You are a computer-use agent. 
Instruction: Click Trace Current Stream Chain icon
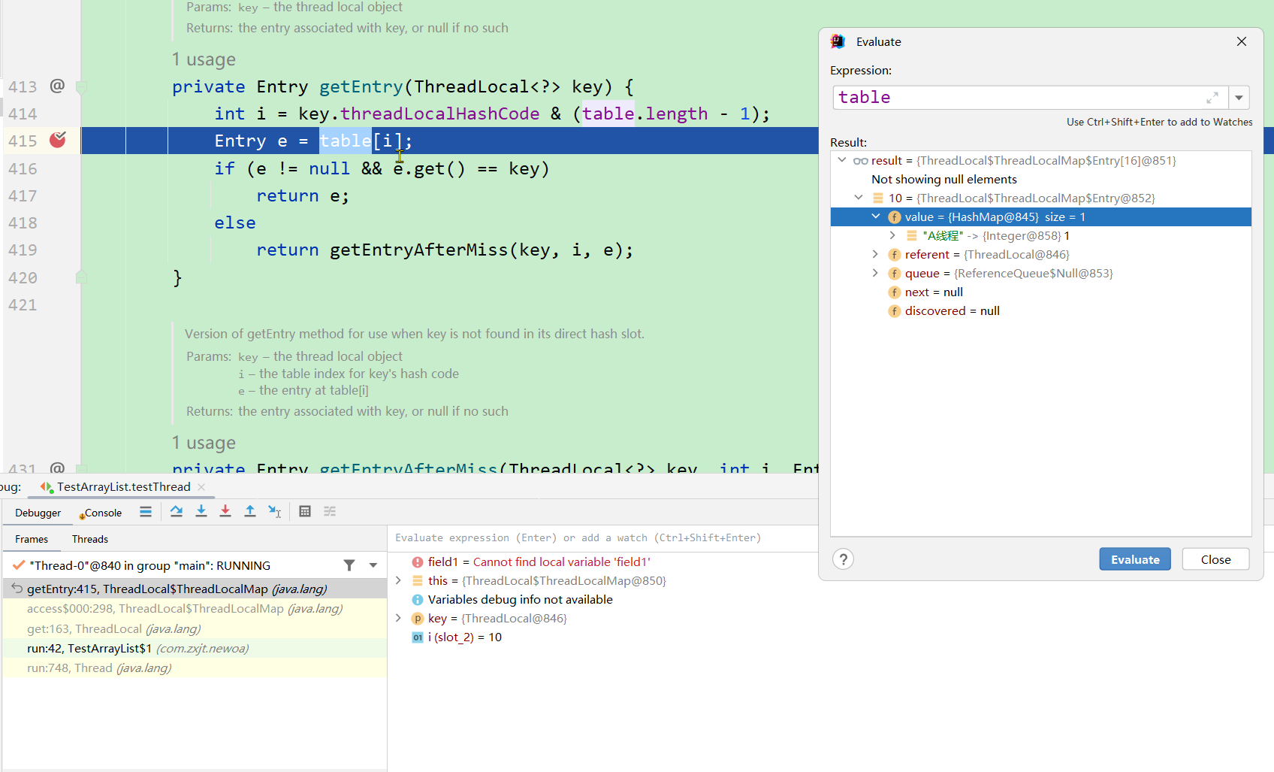click(x=330, y=512)
